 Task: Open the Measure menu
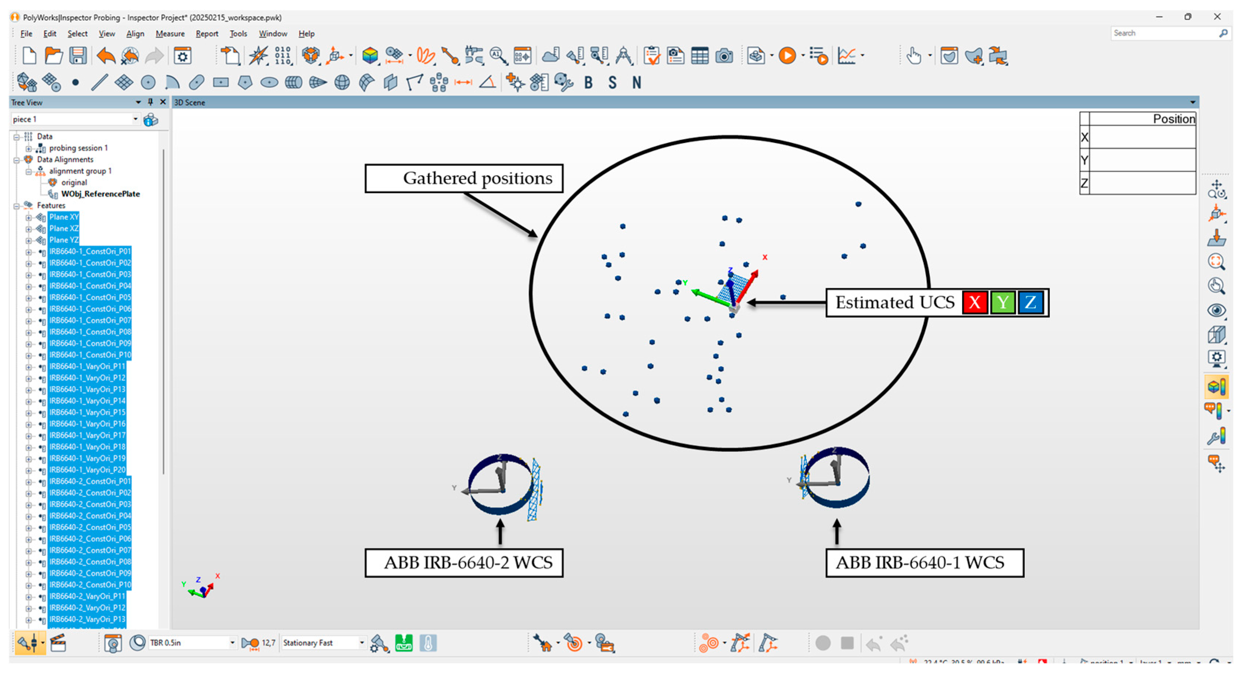pyautogui.click(x=170, y=34)
